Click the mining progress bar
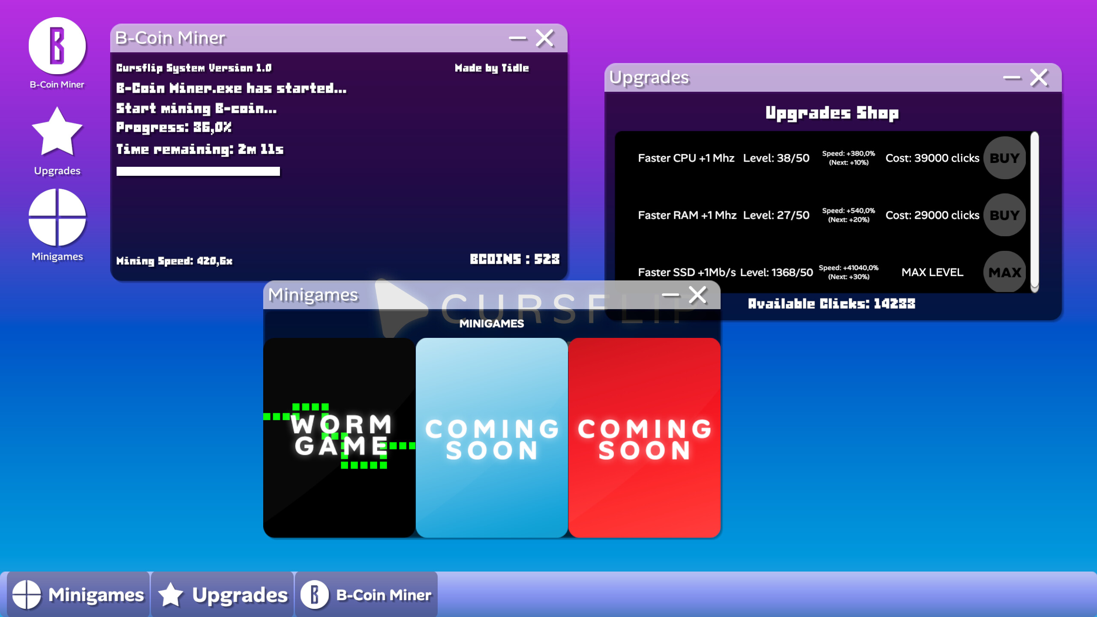This screenshot has width=1097, height=617. pos(198,171)
